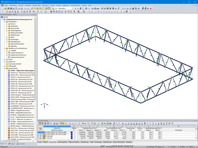The width and height of the screenshot is (198, 148).
Task: Click the red delete row icon in table toolbar
Action: 83,123
